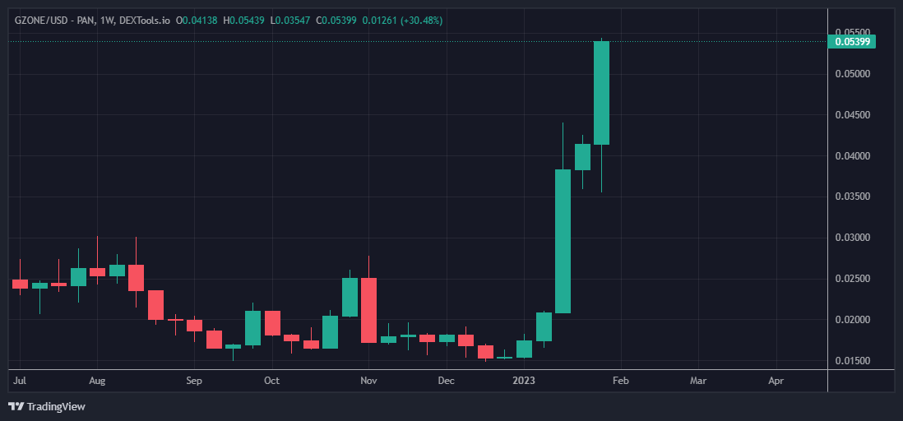903x421 pixels.
Task: Click the Sep label on time axis
Action: (194, 381)
